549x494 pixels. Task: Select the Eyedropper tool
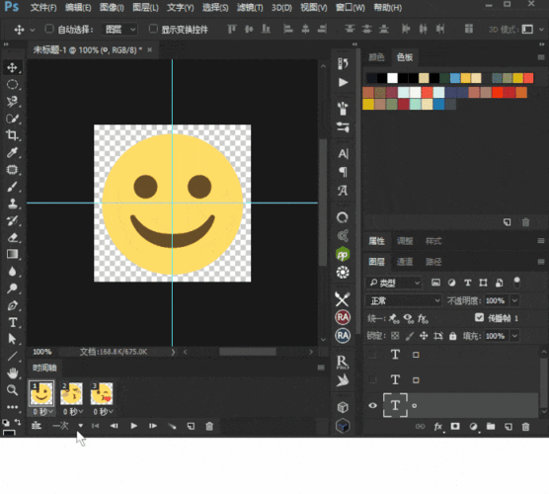(x=12, y=152)
